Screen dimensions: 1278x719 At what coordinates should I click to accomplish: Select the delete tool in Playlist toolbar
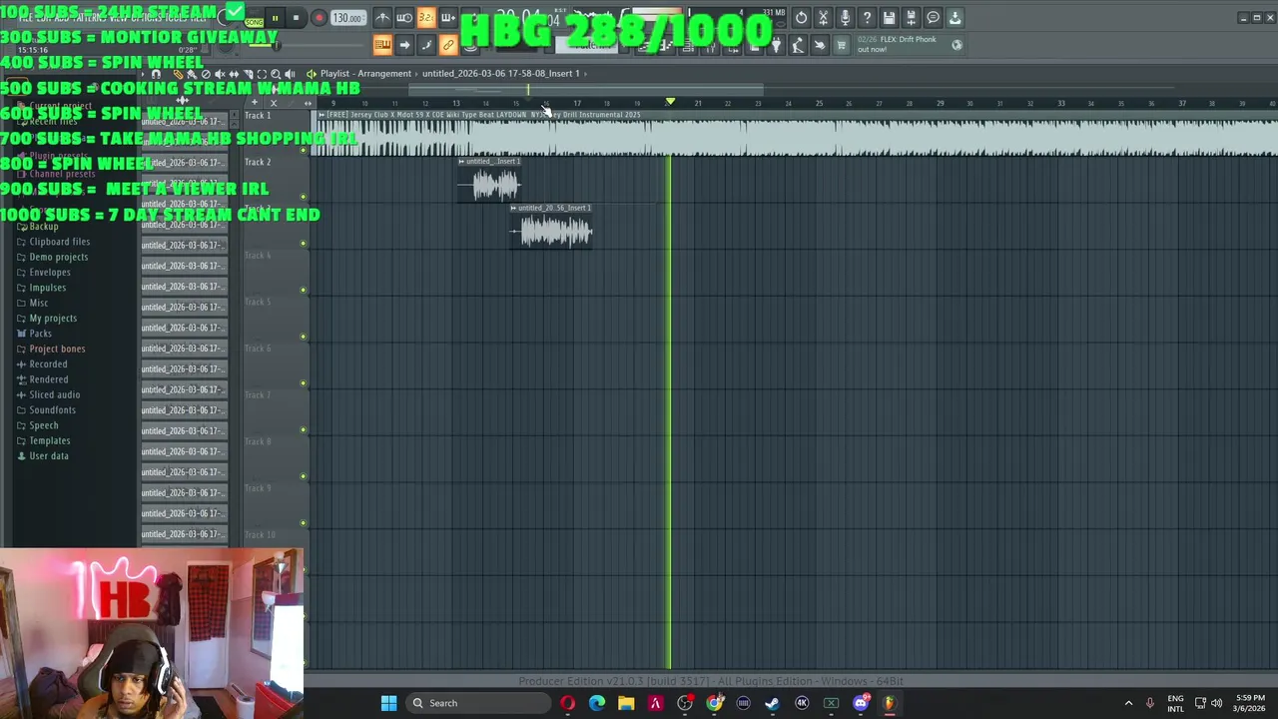pyautogui.click(x=206, y=74)
